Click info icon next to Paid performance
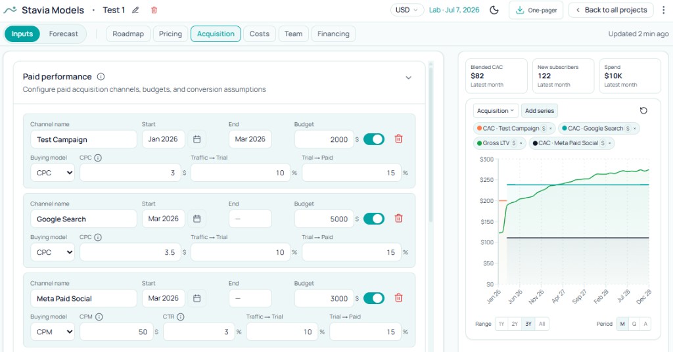 point(101,77)
